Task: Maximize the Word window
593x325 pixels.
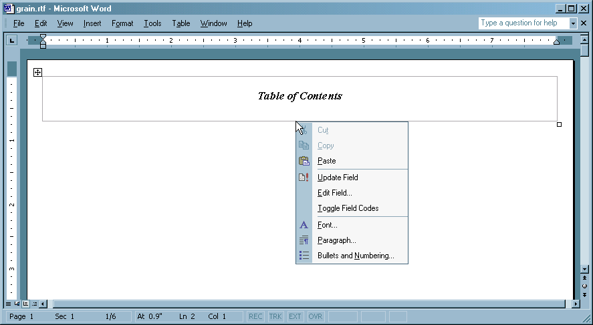Action: (572, 8)
